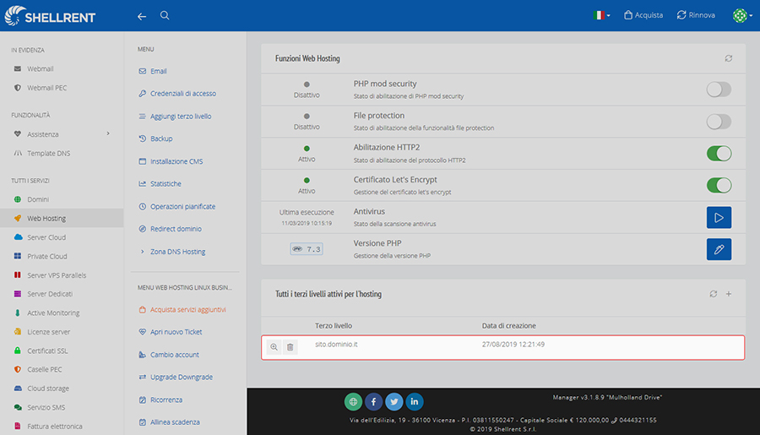View details of sito.dominio.it with the magnifier
760x435 pixels.
tap(274, 347)
